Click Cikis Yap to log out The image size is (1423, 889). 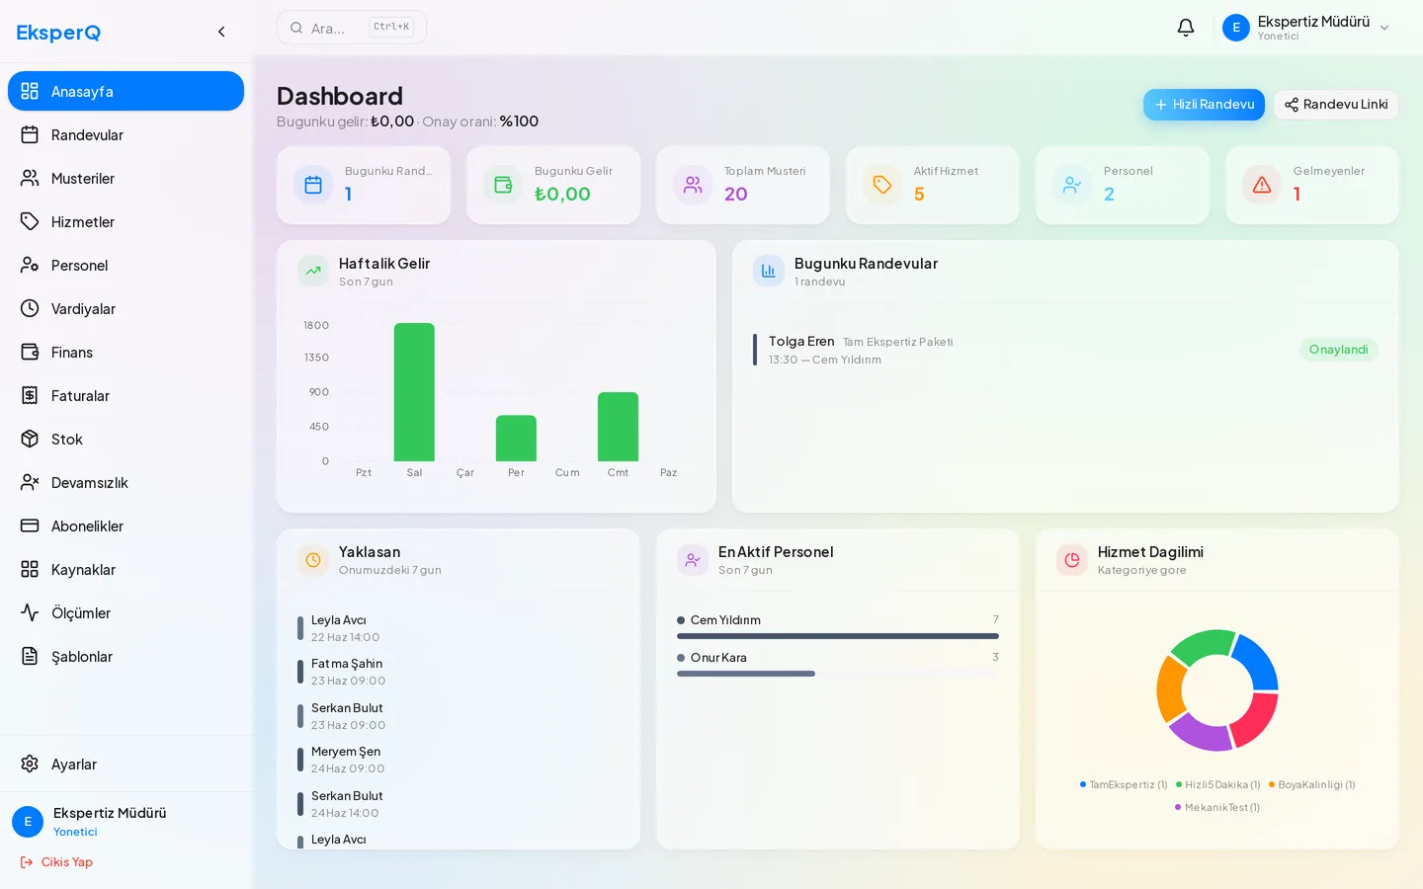(x=56, y=862)
